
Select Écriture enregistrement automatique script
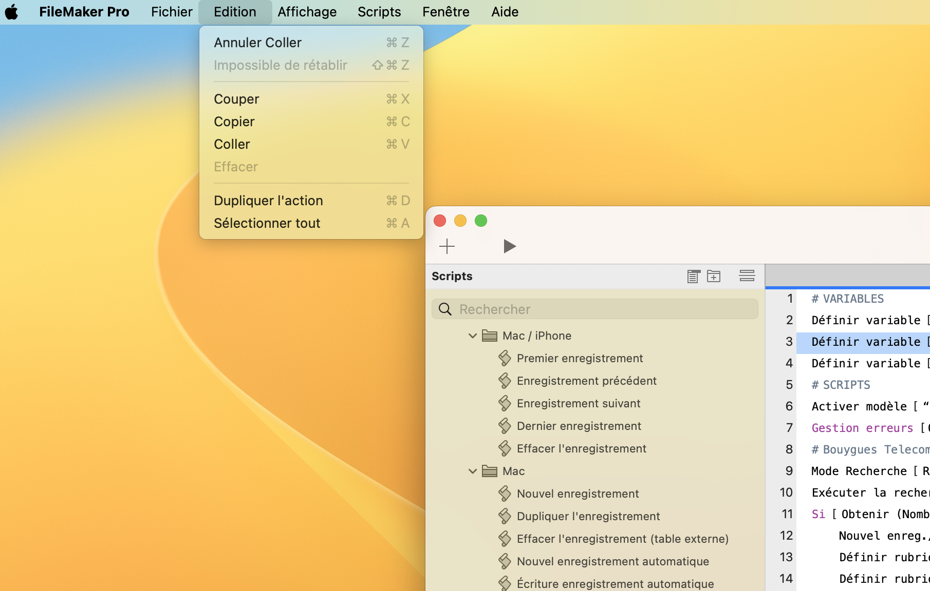(x=616, y=584)
